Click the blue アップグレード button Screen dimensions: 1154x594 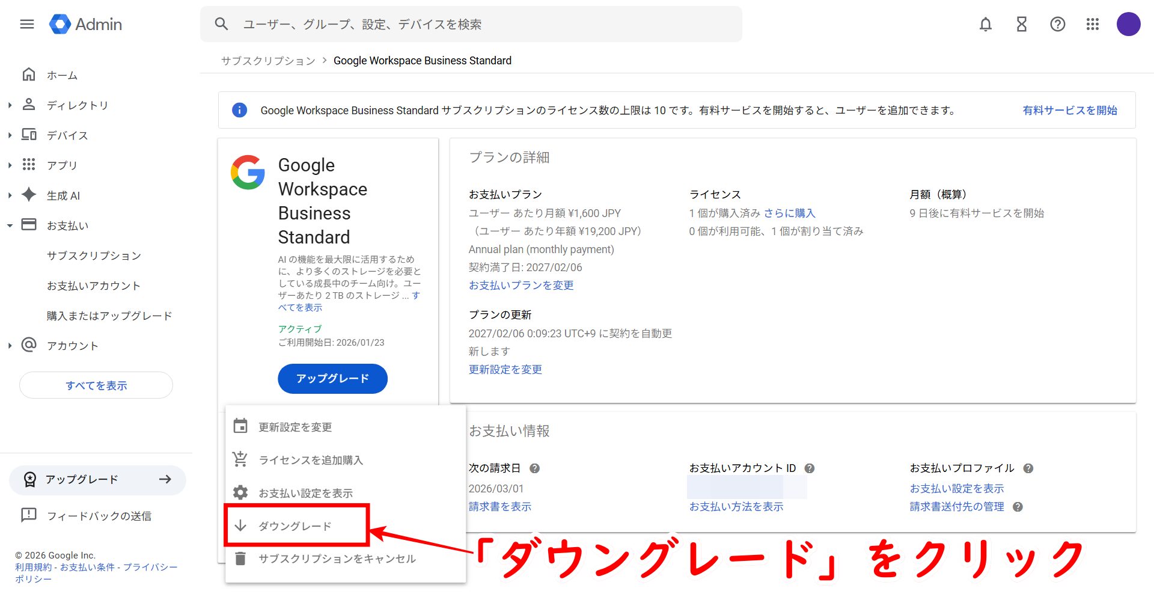click(332, 378)
